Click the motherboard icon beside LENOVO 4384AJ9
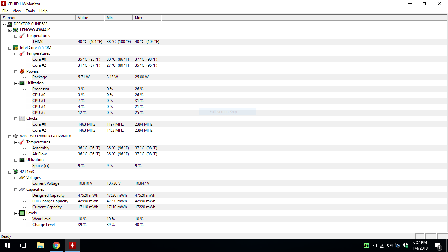Image resolution: width=448 pixels, height=252 pixels. 15,30
